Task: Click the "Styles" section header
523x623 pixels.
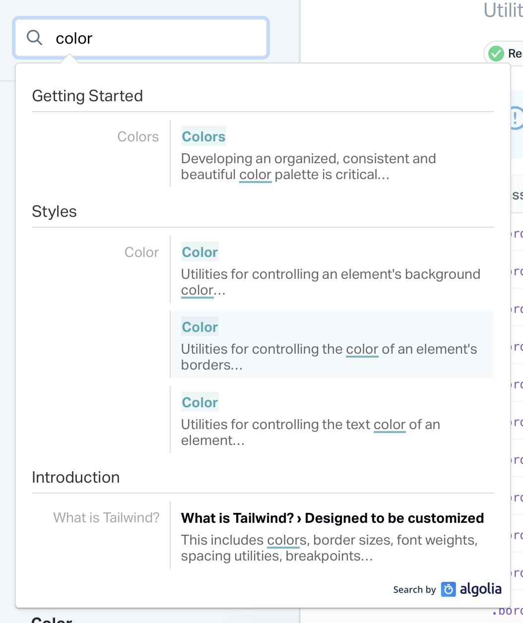Action: click(x=54, y=212)
